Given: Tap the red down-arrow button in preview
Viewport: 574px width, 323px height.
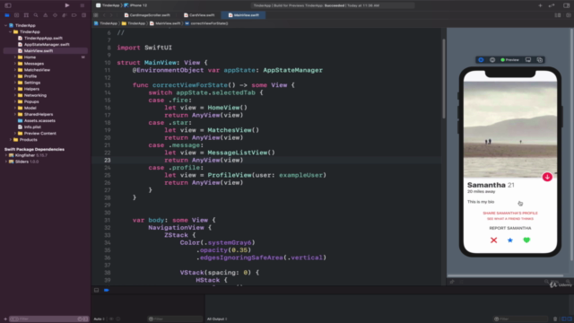Looking at the screenshot, I should 547,177.
